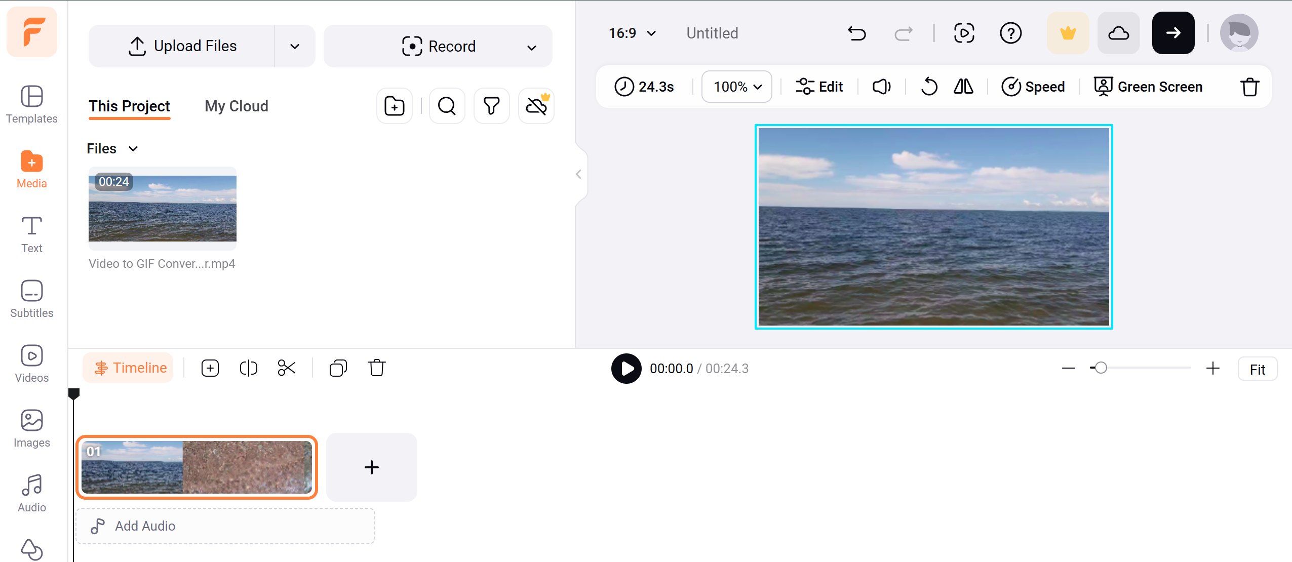
Task: Click the premium crown upgrade button
Action: [x=1068, y=33]
